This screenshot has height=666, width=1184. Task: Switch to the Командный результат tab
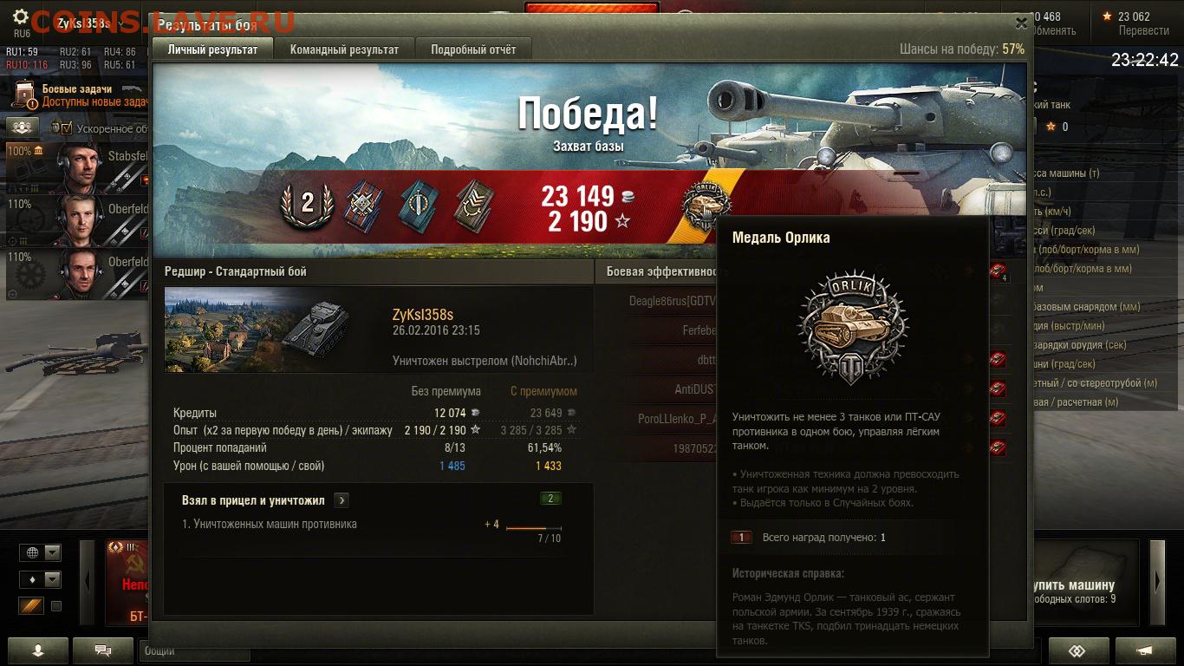point(344,49)
